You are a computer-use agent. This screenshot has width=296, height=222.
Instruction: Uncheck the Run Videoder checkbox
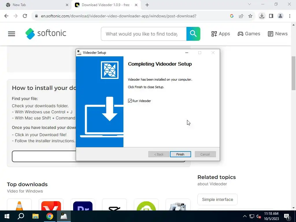tap(130, 101)
